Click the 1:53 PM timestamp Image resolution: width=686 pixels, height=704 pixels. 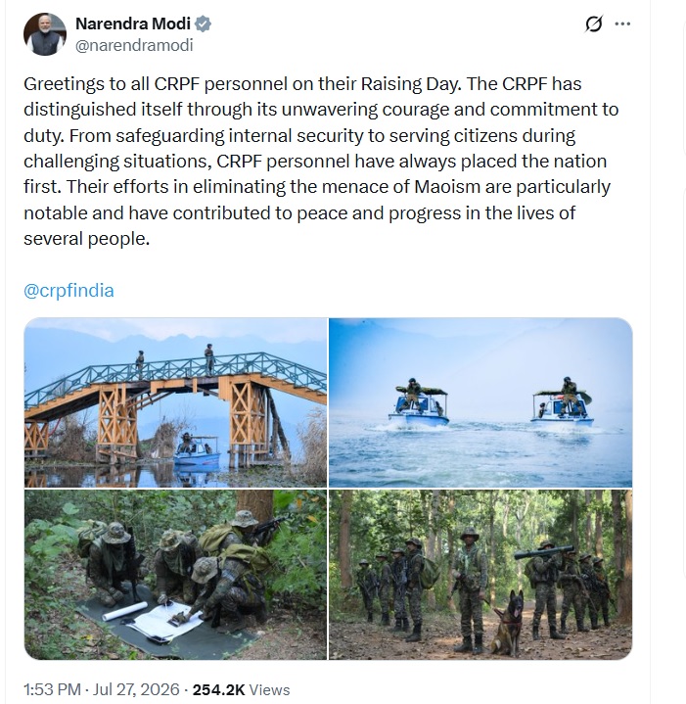[x=52, y=689]
